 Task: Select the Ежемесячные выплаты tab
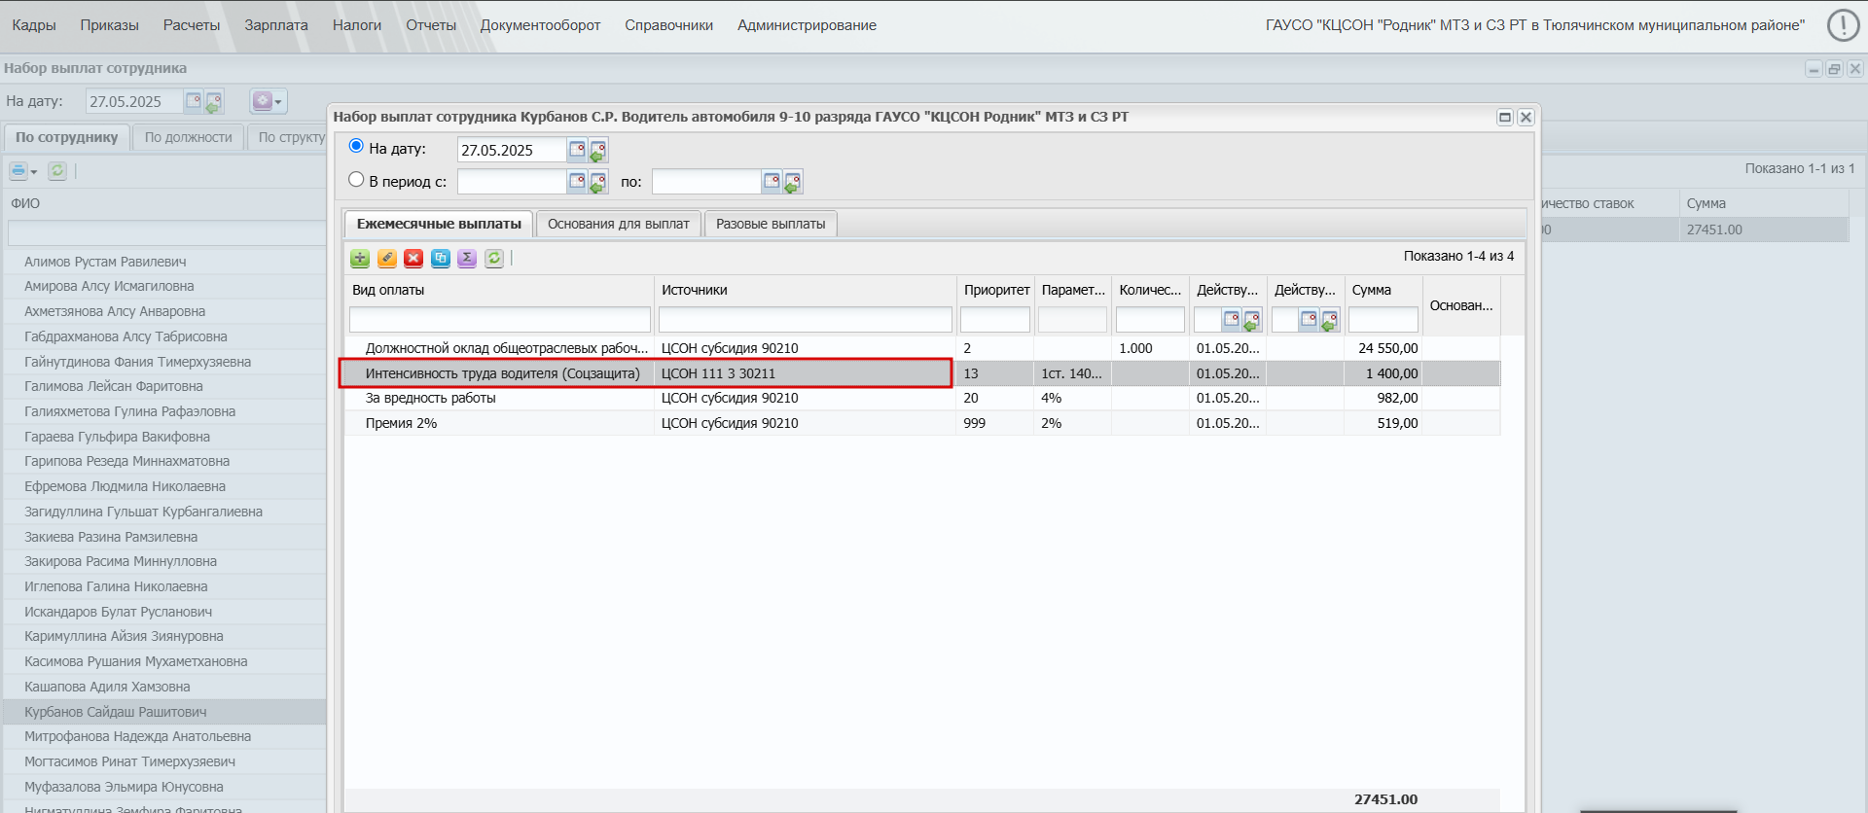pos(439,224)
